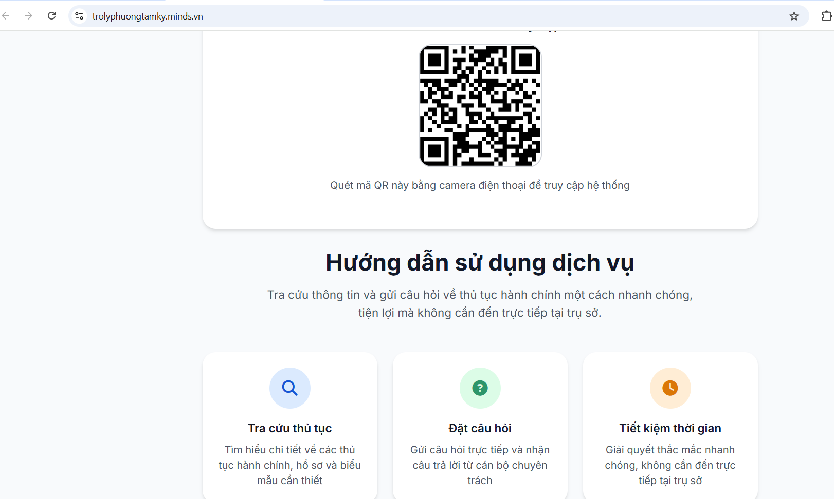Viewport: 834px width, 499px height.
Task: Click the text 'Quét mã QR này bằng camera'
Action: (x=403, y=185)
